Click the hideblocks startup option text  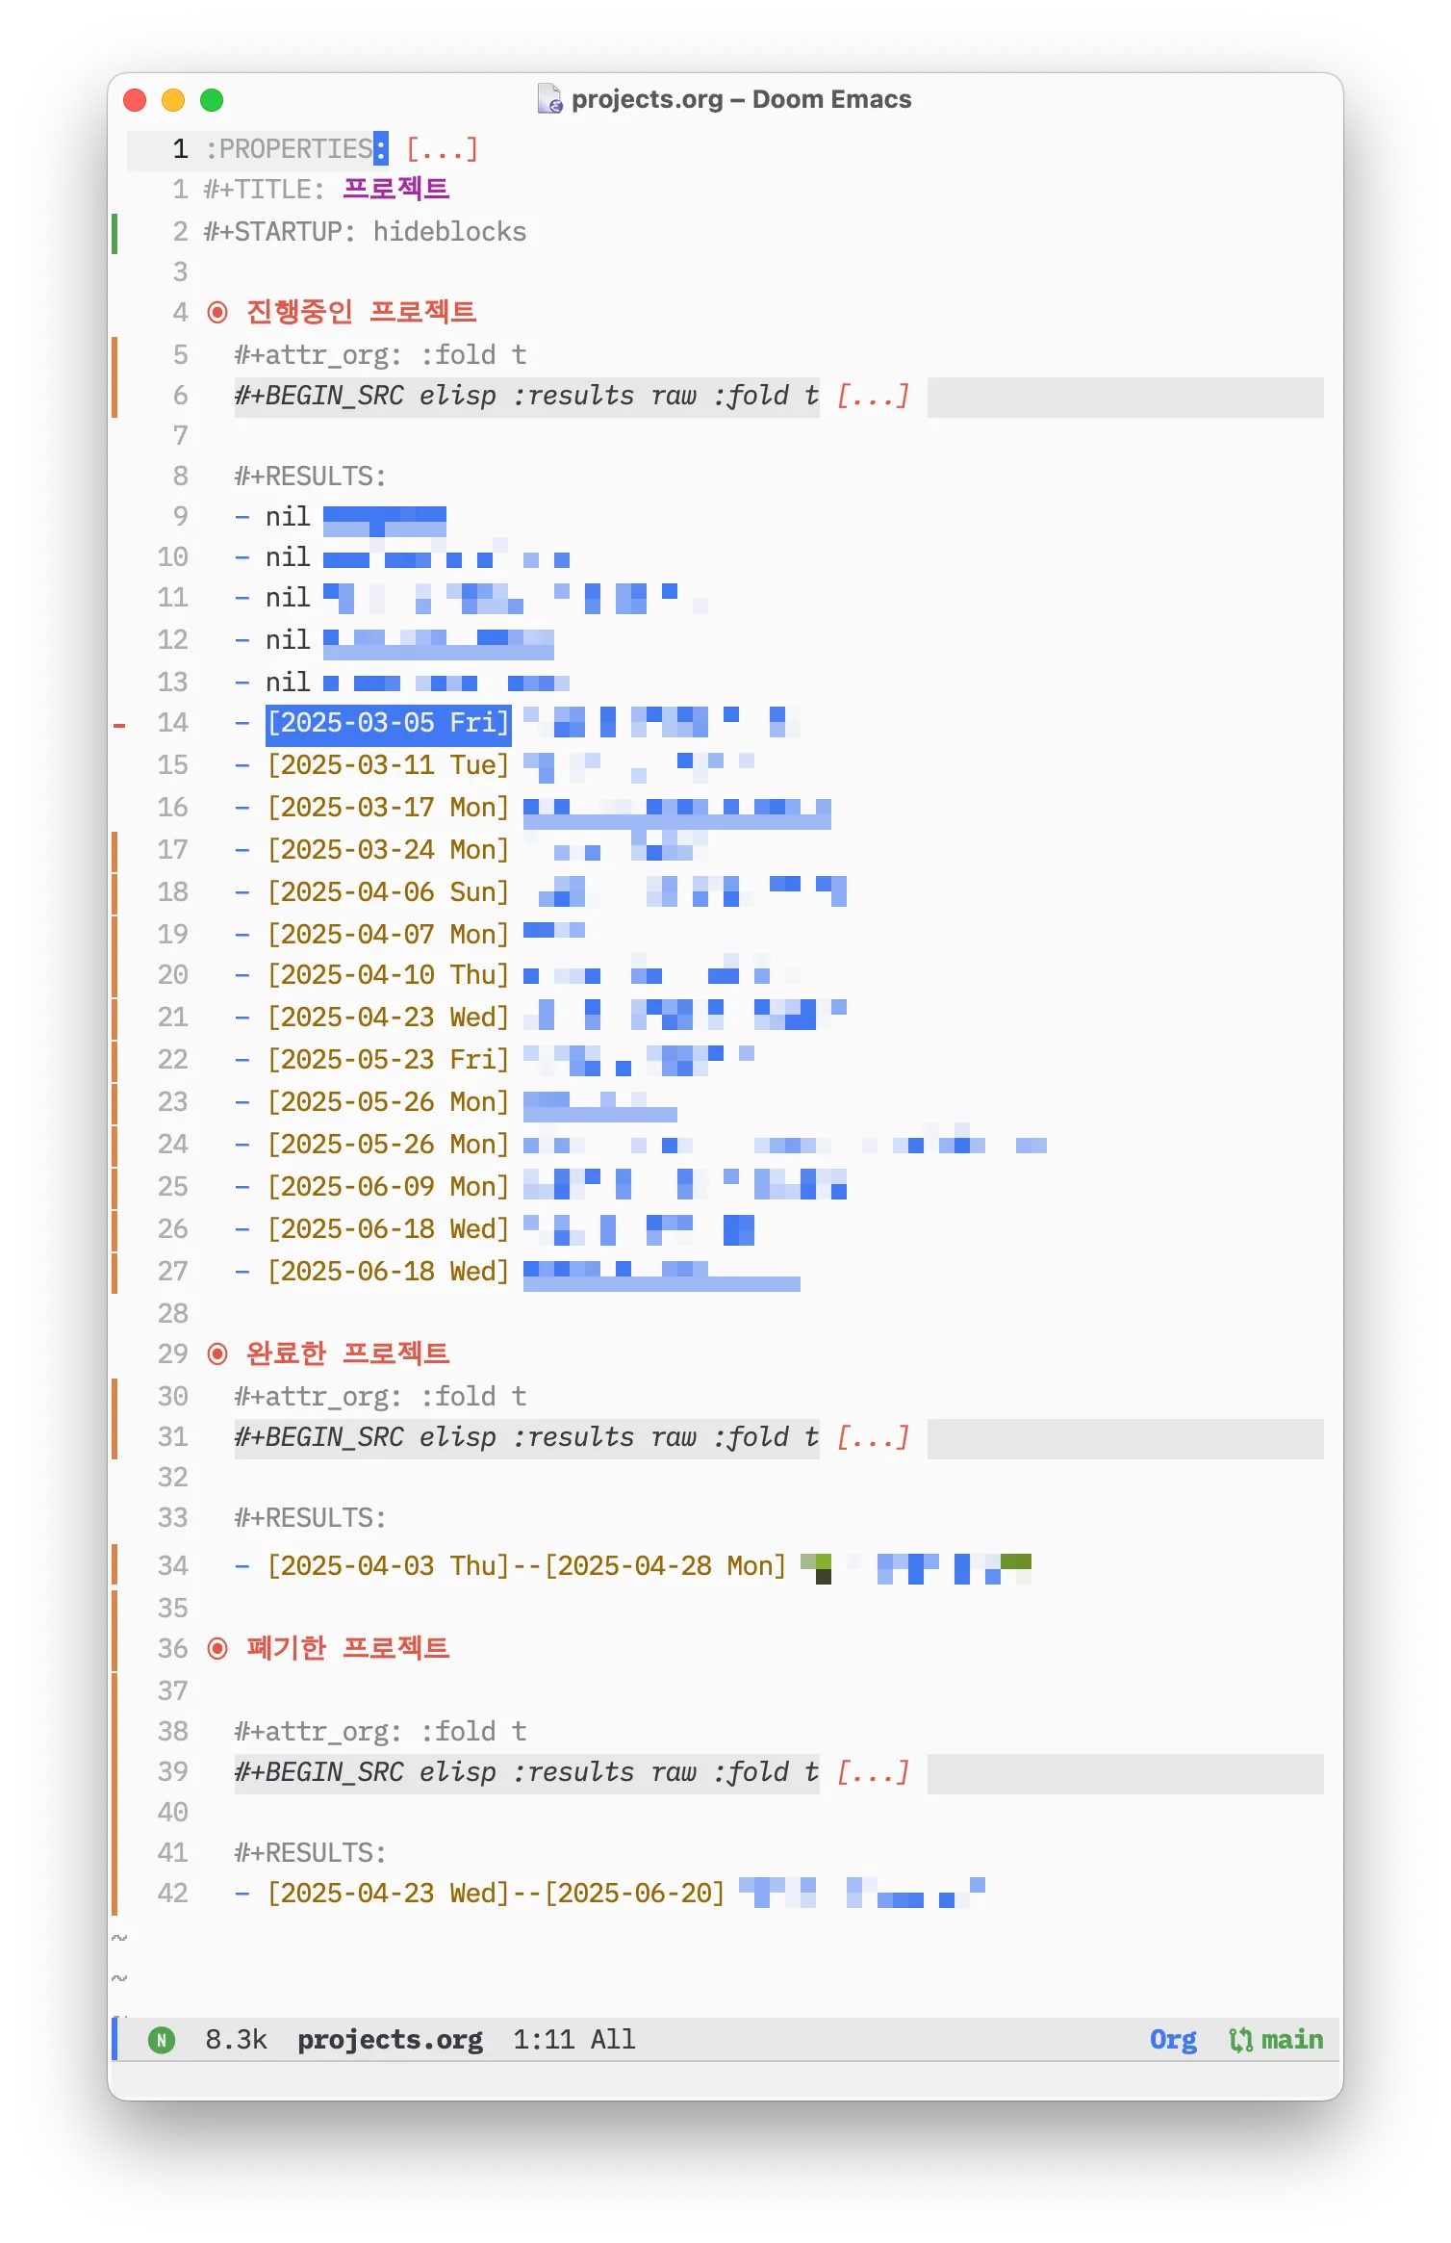pos(449,232)
